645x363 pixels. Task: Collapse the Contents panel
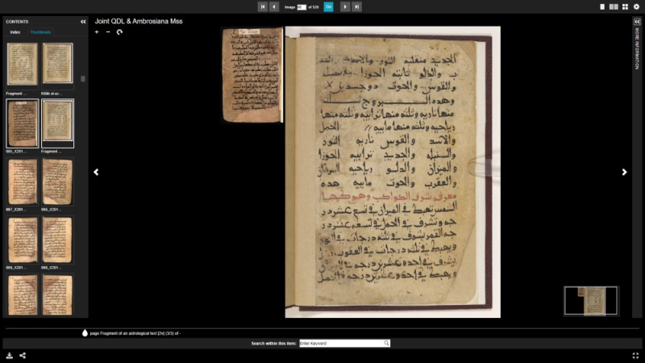click(83, 22)
